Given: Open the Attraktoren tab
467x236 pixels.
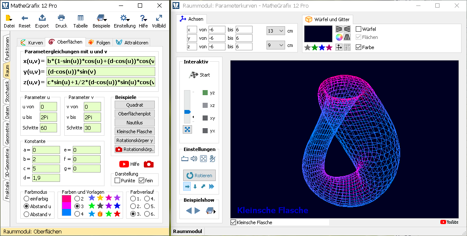Looking at the screenshot, I should tap(132, 43).
